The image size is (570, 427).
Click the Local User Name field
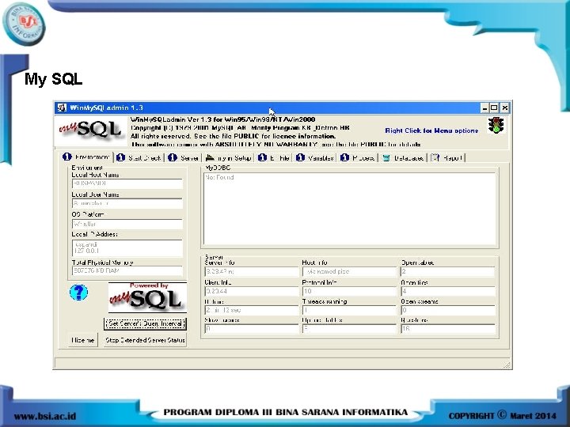[x=127, y=204]
